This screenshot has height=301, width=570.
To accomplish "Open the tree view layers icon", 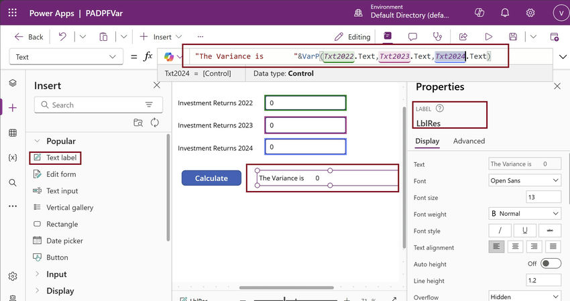I will [x=13, y=83].
